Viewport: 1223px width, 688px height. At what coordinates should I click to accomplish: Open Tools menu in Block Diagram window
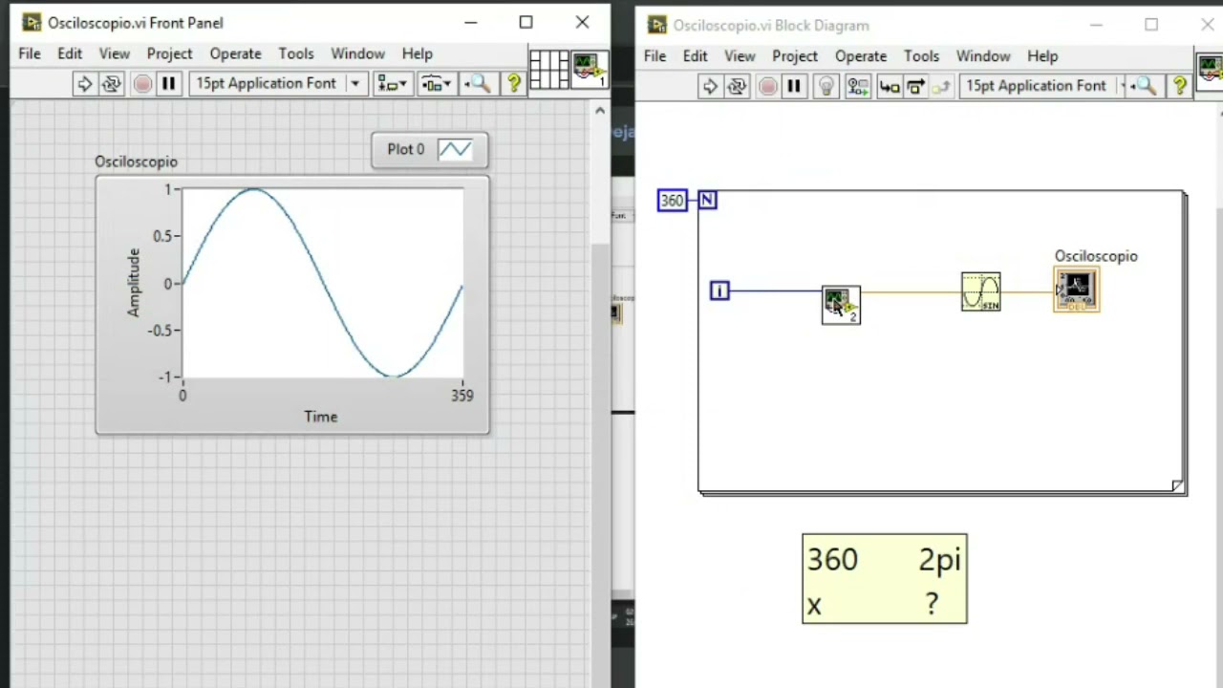tap(921, 56)
